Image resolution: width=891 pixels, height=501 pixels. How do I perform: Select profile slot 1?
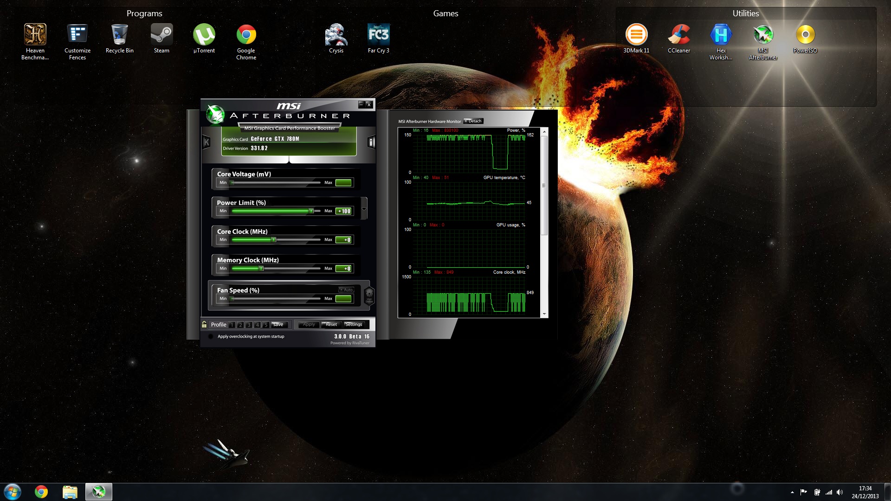coord(232,325)
